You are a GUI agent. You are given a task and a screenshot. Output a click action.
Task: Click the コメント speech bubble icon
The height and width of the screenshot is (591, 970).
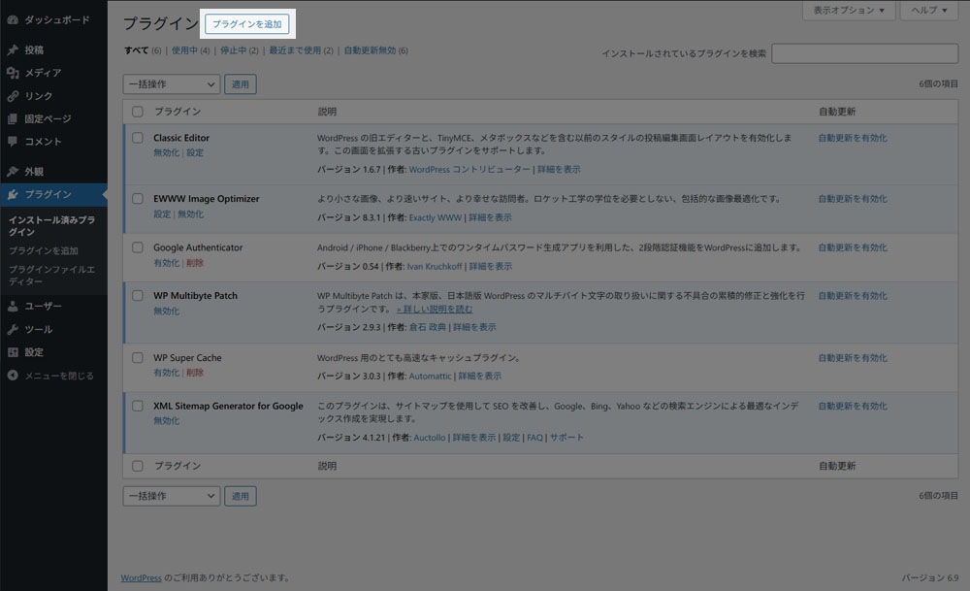coord(13,142)
